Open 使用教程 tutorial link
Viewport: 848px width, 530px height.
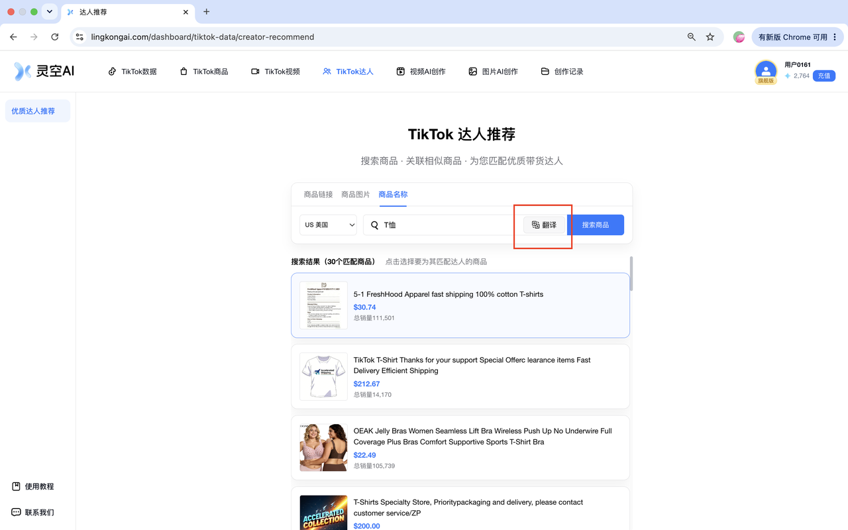[33, 486]
